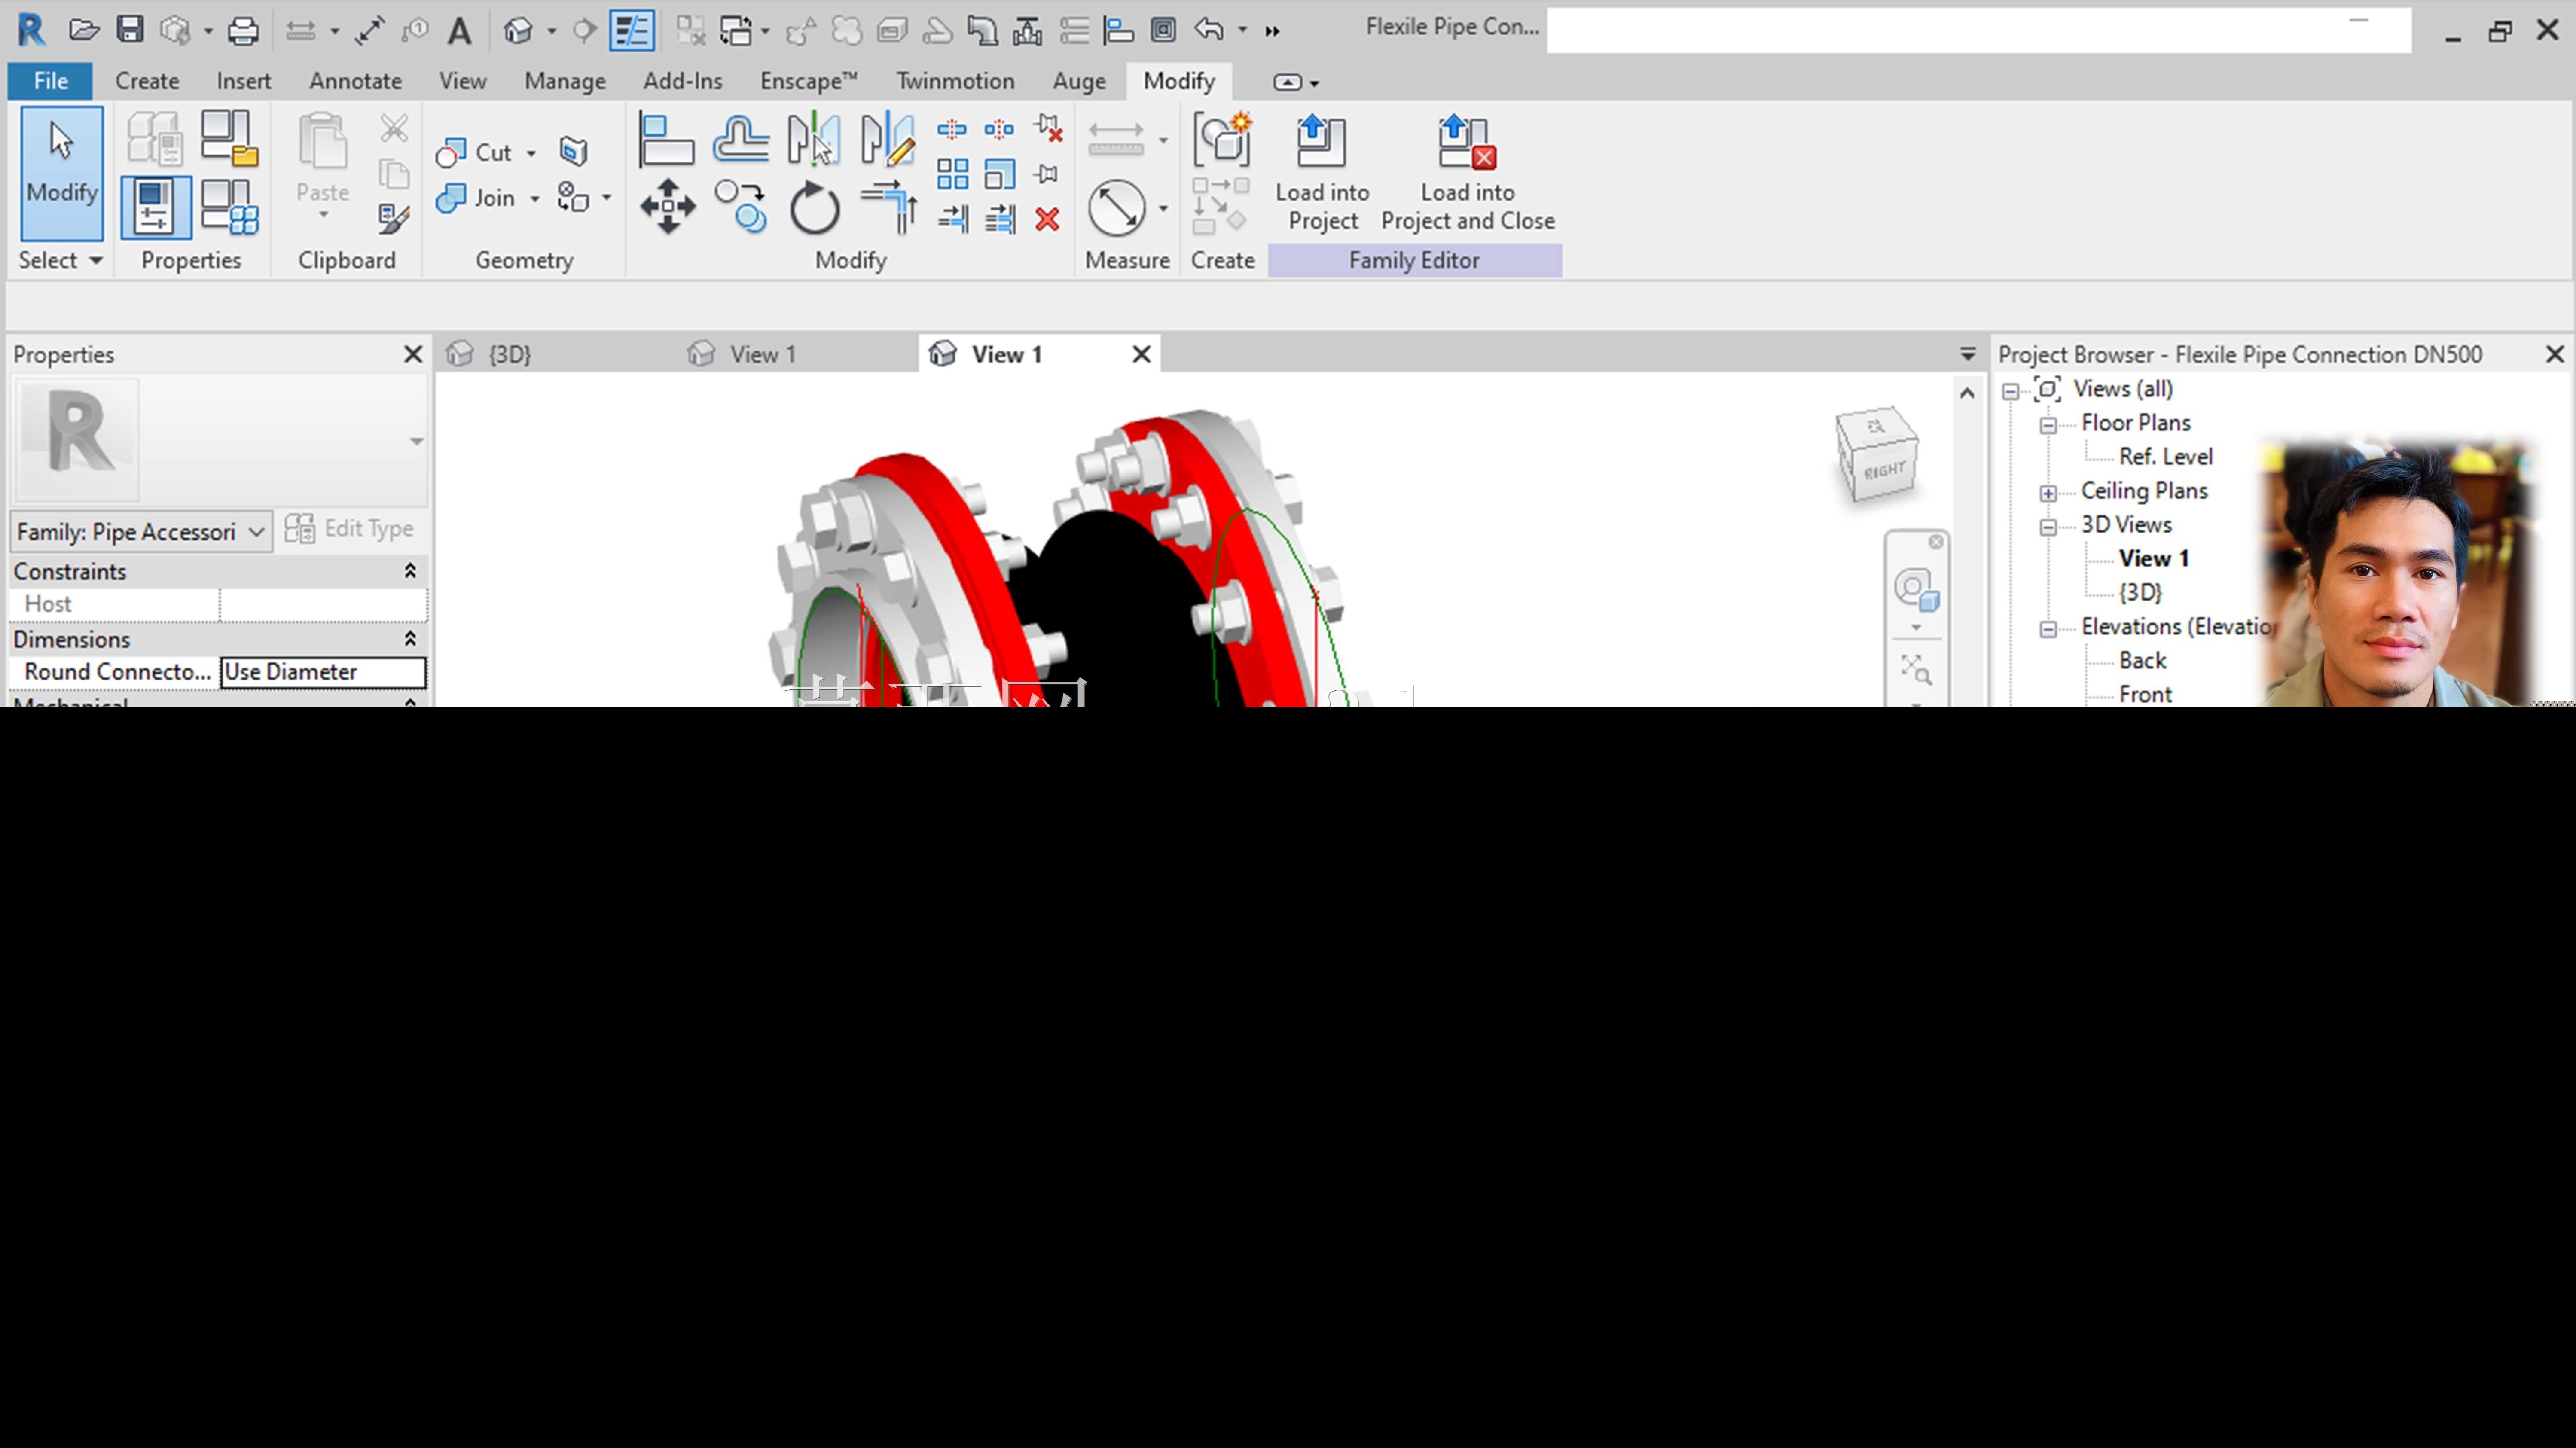Image resolution: width=2576 pixels, height=1448 pixels.
Task: Close the active View 1 tab
Action: point(1141,354)
